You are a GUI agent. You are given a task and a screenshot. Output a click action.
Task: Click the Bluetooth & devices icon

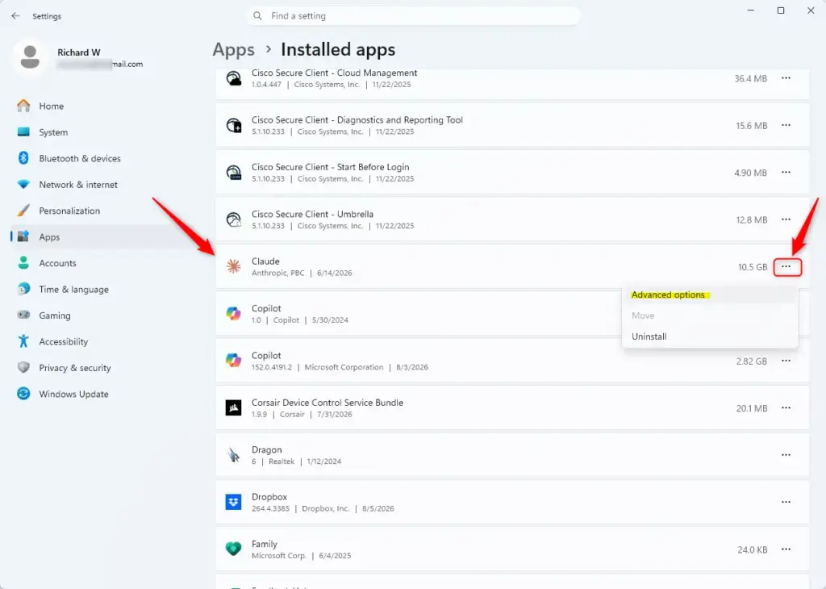pos(23,158)
